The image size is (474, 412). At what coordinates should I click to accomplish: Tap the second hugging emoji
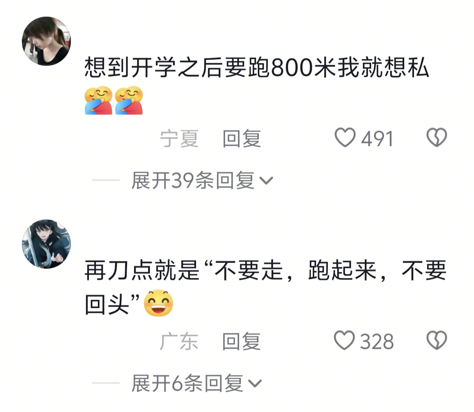pyautogui.click(x=129, y=100)
